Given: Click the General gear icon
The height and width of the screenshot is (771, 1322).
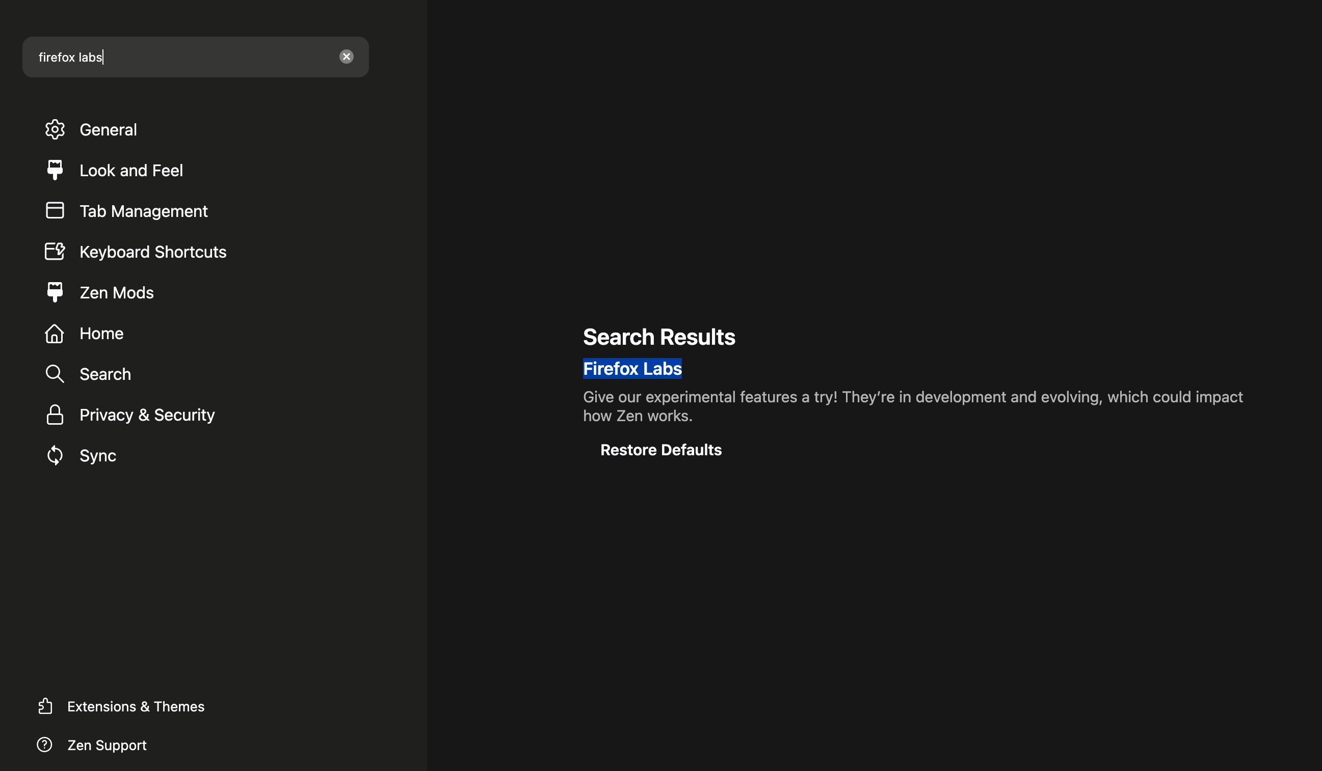Looking at the screenshot, I should [x=55, y=129].
